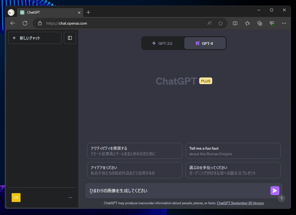Click the PLUS badge

click(x=205, y=81)
